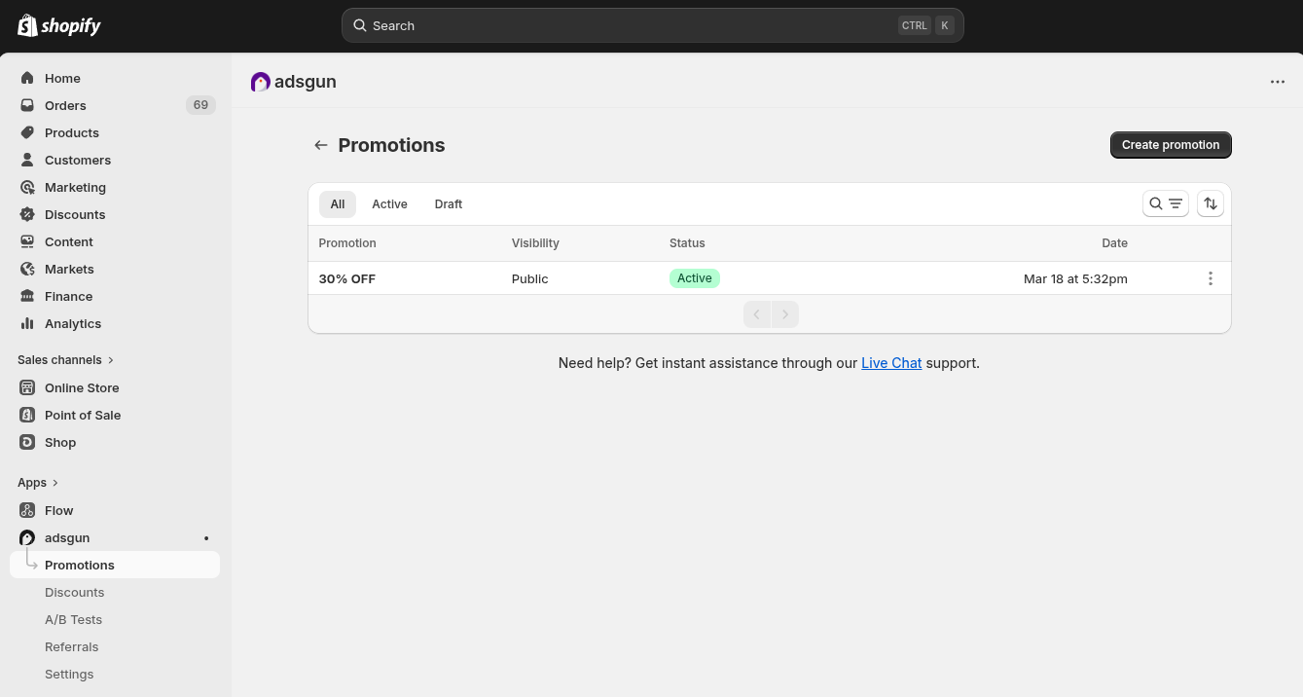1303x697 pixels.
Task: Click the Flow app icon in sidebar
Action: pyautogui.click(x=27, y=510)
